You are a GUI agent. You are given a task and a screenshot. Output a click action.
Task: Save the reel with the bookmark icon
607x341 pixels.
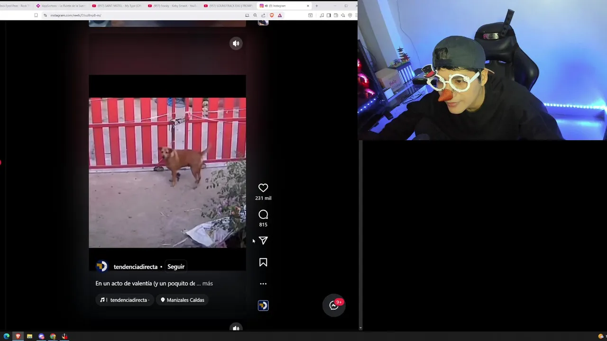263,262
